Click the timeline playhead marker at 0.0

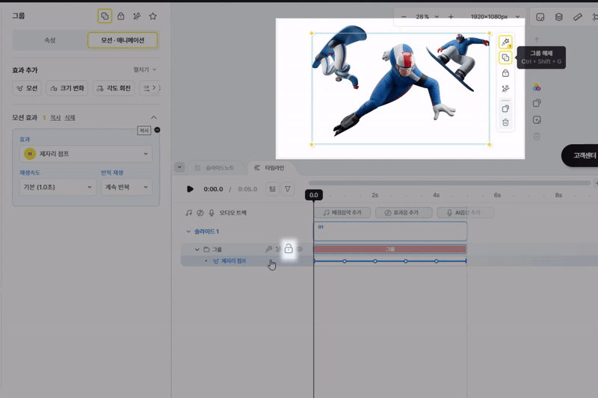click(x=313, y=195)
